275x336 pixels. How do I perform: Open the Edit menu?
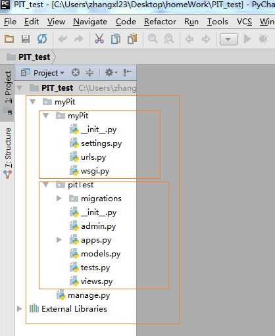click(x=32, y=22)
